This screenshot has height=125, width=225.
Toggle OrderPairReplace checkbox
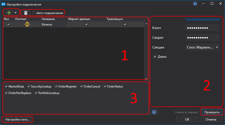(6, 93)
